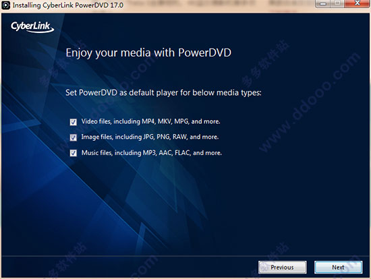
Task: Click the disabled maximize window button
Action: (x=338, y=3)
